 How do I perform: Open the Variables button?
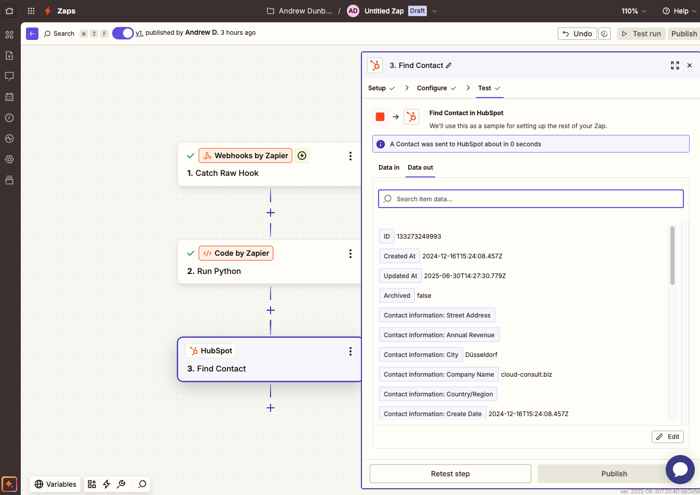pyautogui.click(x=55, y=484)
